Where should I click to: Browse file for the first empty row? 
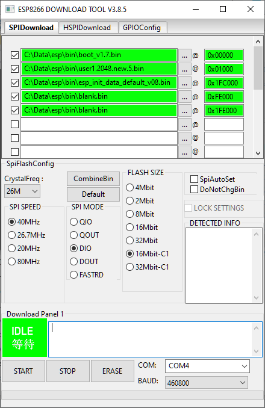[x=184, y=125]
